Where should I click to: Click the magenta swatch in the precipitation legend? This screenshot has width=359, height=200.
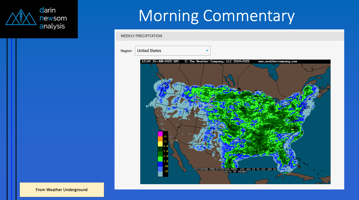coord(160,134)
